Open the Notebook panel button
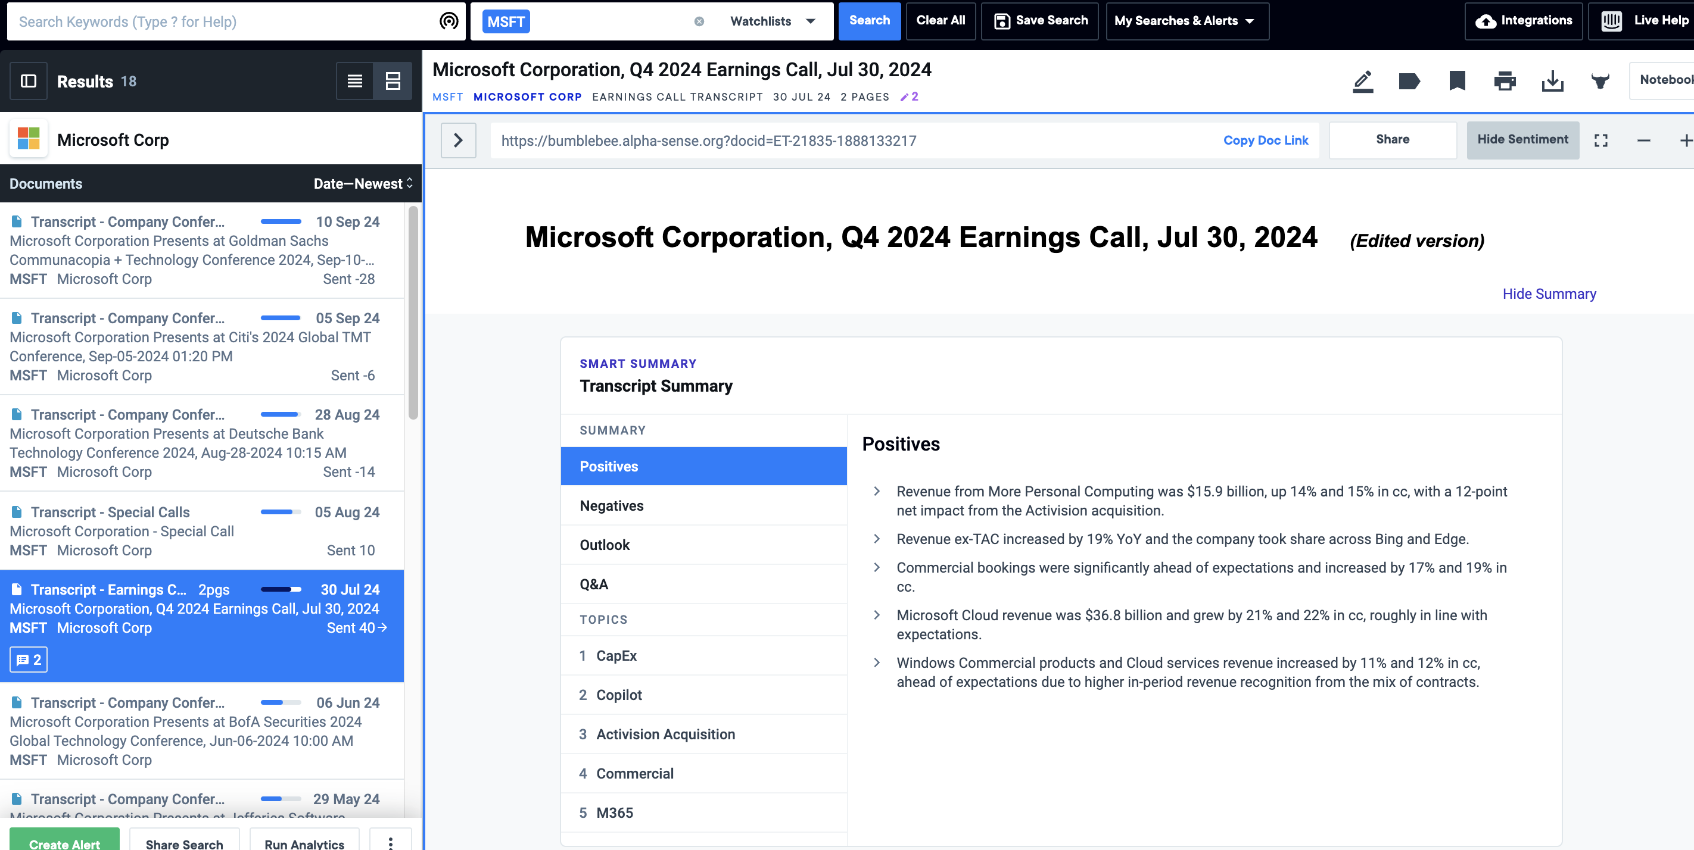Screen dimensions: 1694x850 [x=1662, y=80]
